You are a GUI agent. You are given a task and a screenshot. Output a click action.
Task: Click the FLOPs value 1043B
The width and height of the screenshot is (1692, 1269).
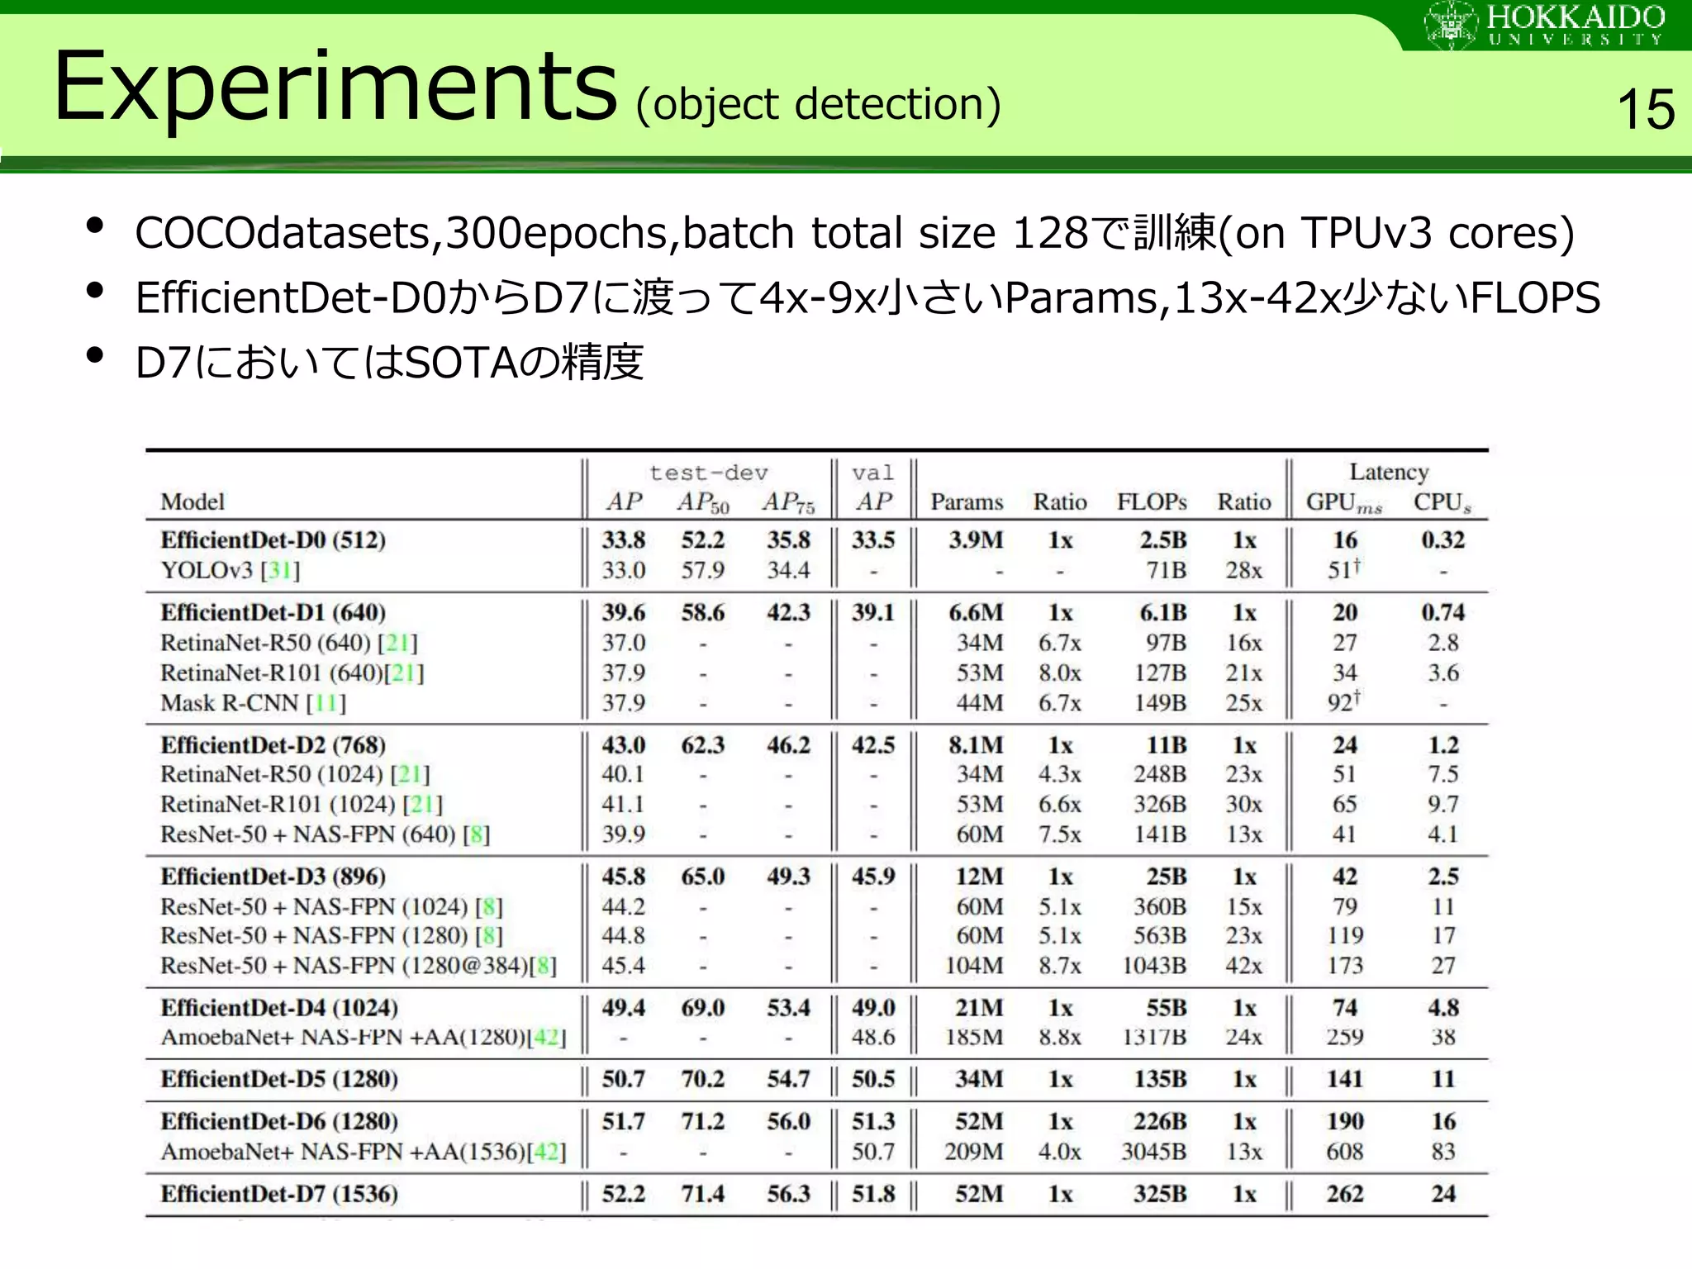(1153, 966)
